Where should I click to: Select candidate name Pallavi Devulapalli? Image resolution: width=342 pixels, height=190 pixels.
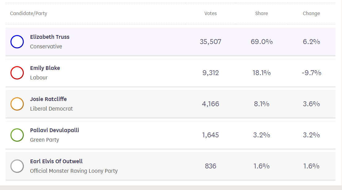coord(55,130)
